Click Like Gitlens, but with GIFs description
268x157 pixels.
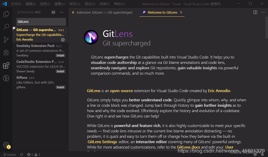click(35, 82)
